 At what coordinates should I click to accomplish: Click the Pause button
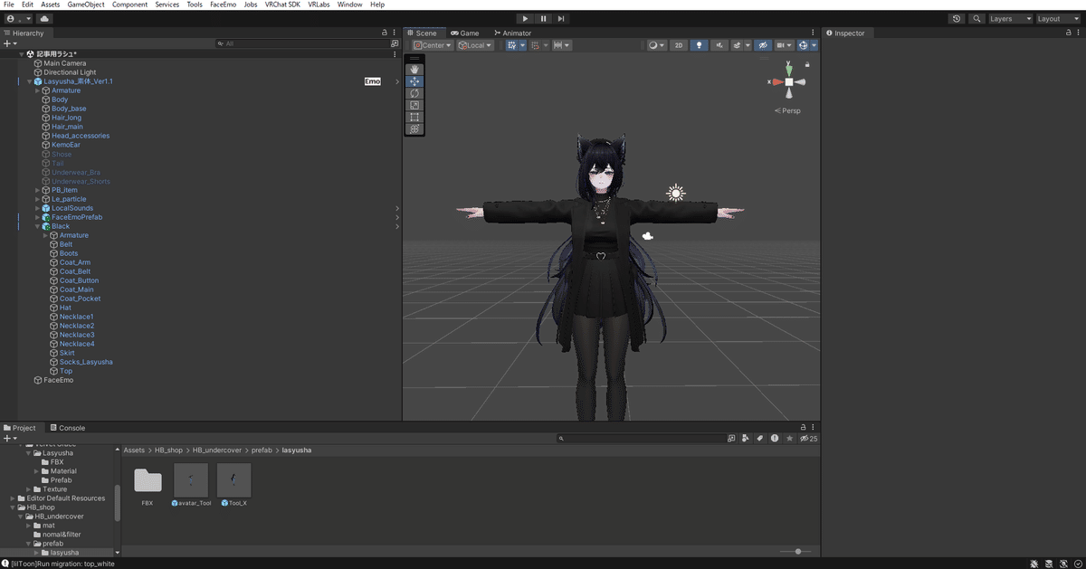pos(543,18)
